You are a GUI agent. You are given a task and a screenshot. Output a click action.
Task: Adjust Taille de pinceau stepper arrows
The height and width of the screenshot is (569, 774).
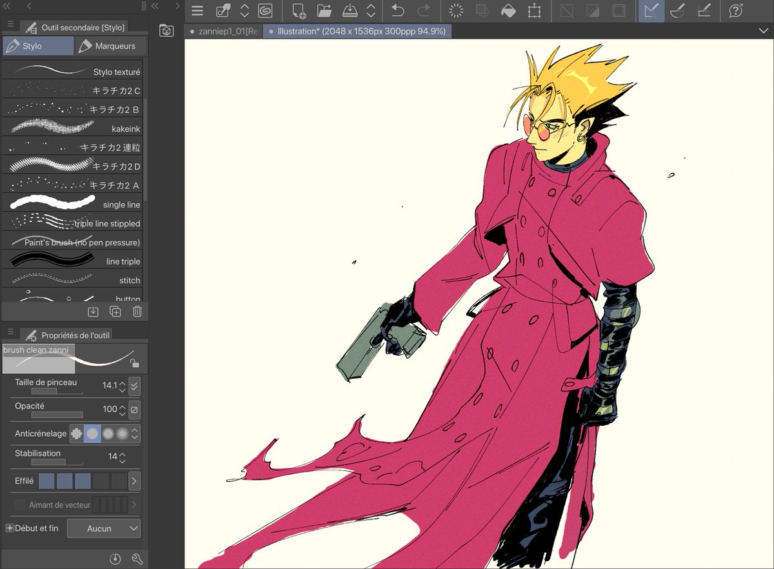click(123, 386)
